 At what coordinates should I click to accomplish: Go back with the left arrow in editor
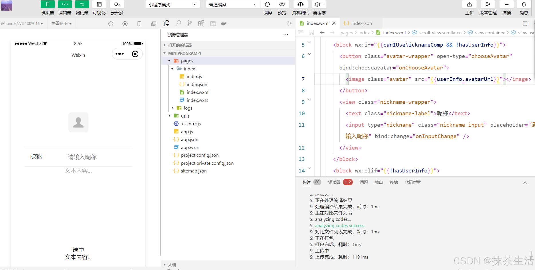pos(322,33)
